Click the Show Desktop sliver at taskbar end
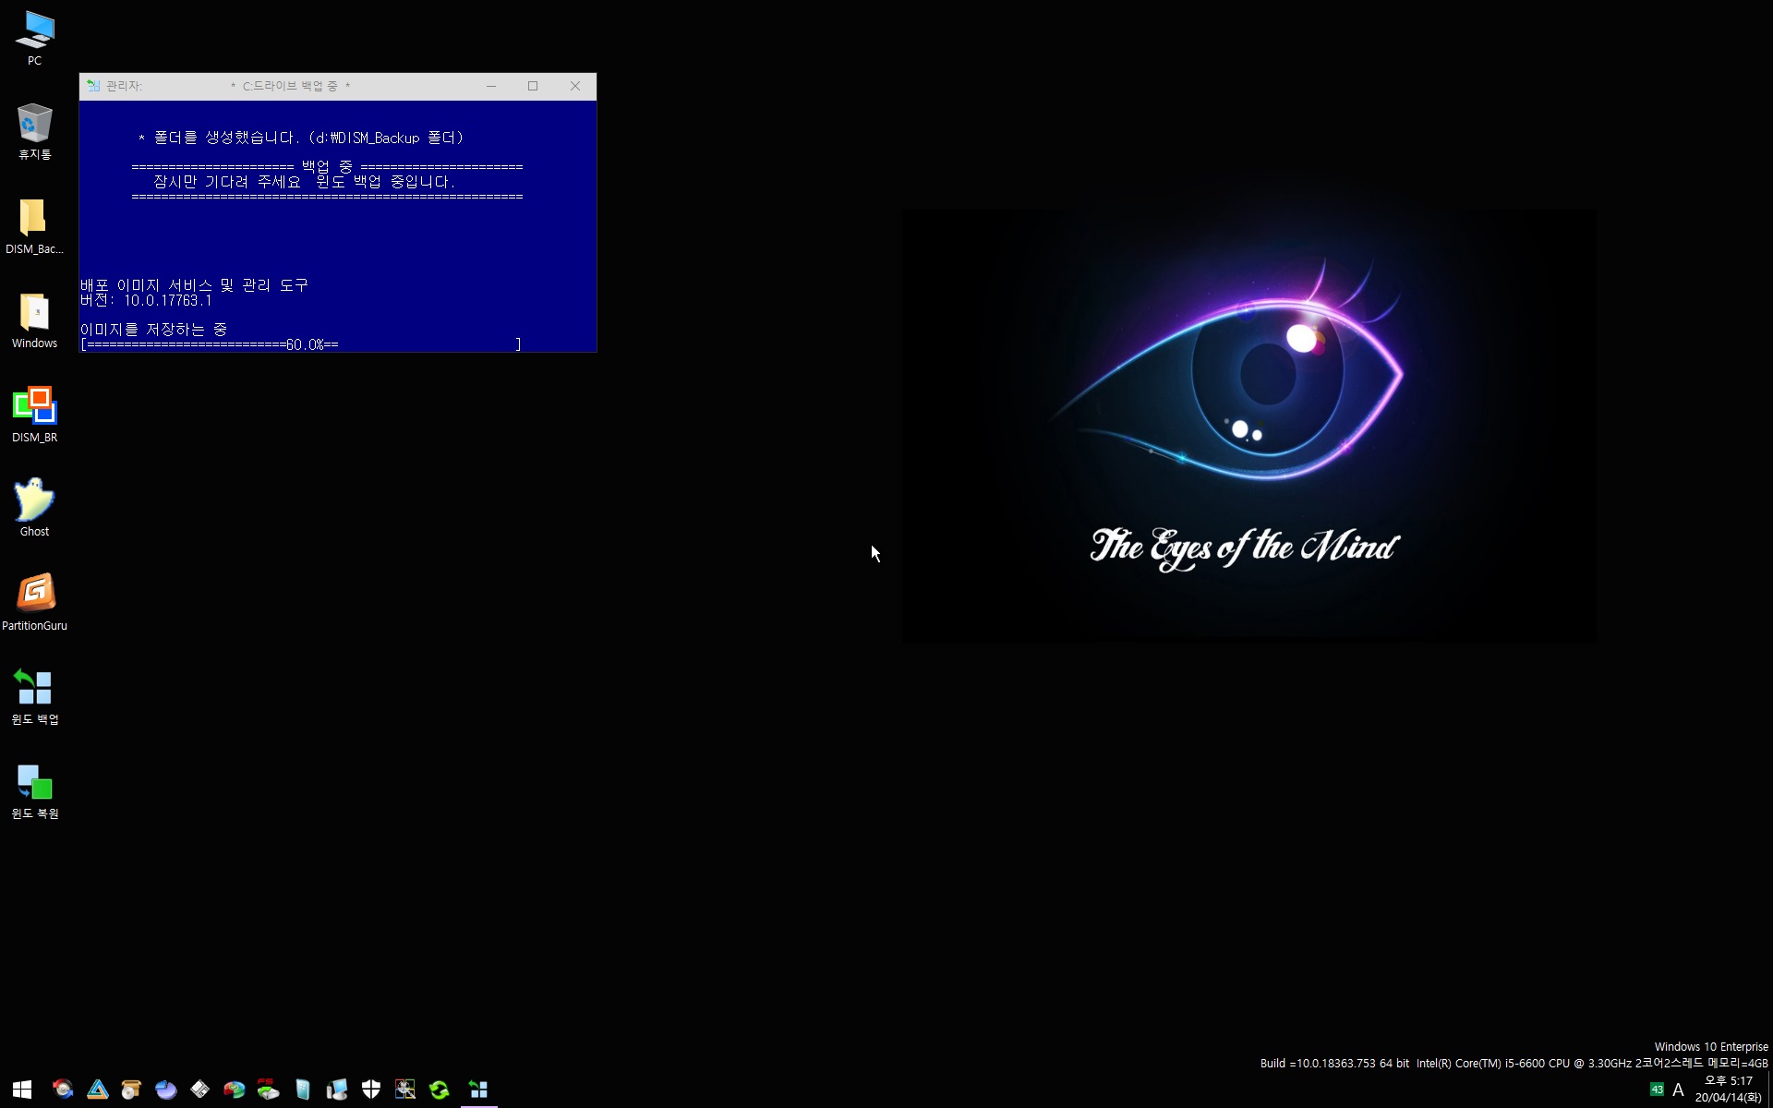This screenshot has width=1773, height=1108. click(1769, 1090)
